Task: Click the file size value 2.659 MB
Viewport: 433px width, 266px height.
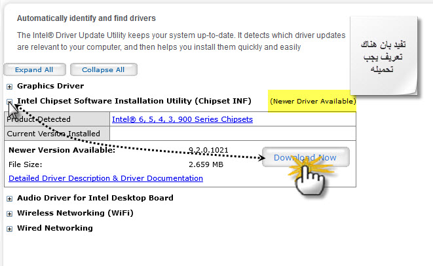Action: click(x=206, y=164)
